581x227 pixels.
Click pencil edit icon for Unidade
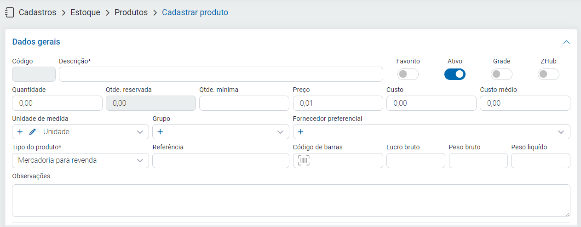tap(32, 132)
